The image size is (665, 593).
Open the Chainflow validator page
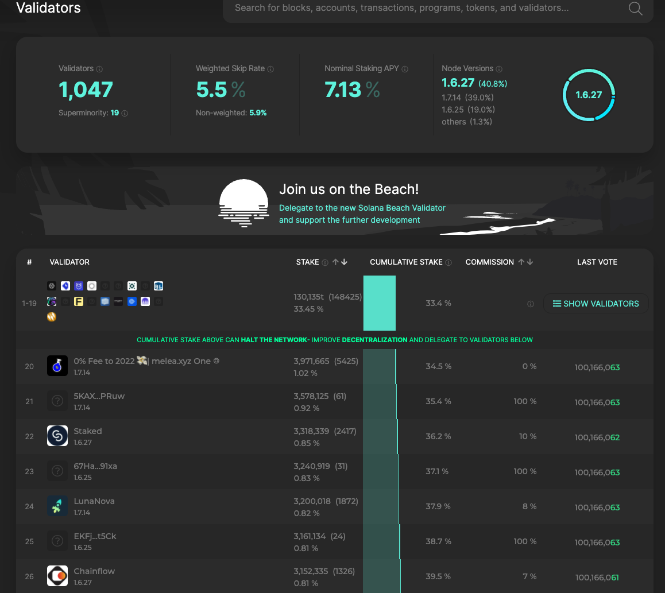[x=94, y=571]
